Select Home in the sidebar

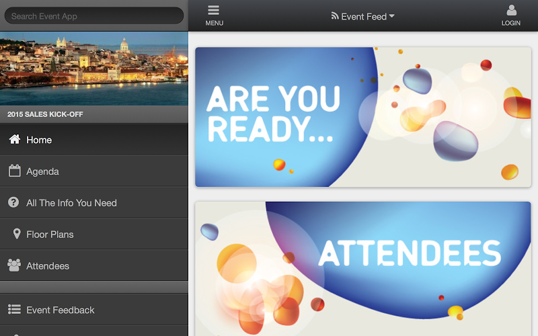tap(94, 140)
